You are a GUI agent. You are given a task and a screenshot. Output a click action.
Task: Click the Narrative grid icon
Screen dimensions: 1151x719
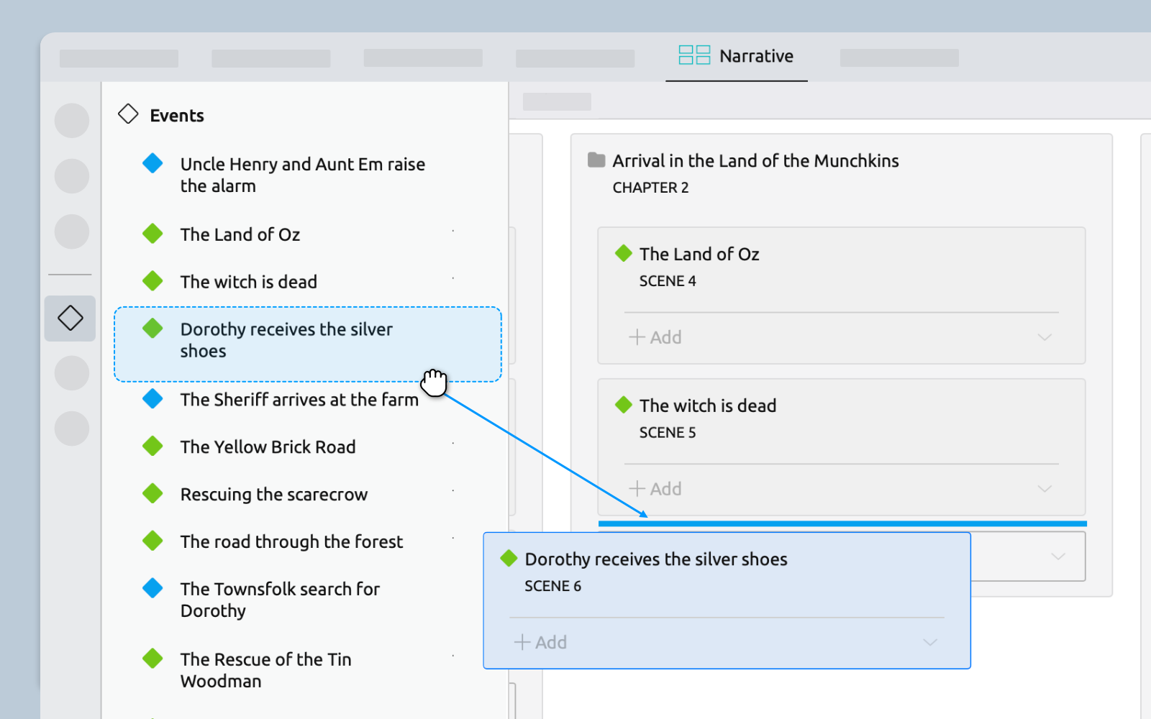point(694,55)
